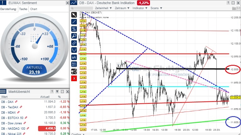Click the red X delete drawings tool
This screenshot has width=241, height=135.
pyautogui.click(x=74, y=78)
